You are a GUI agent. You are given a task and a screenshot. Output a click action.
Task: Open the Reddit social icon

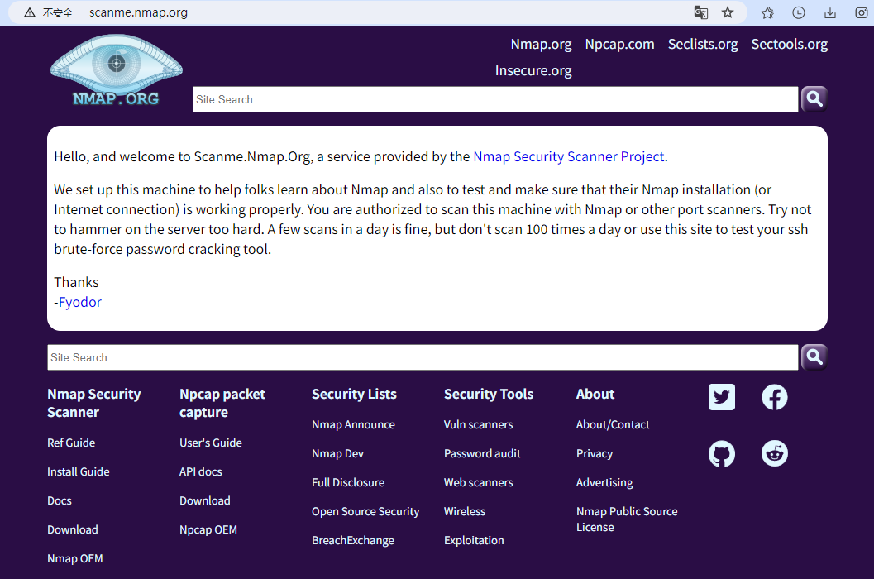coord(774,453)
